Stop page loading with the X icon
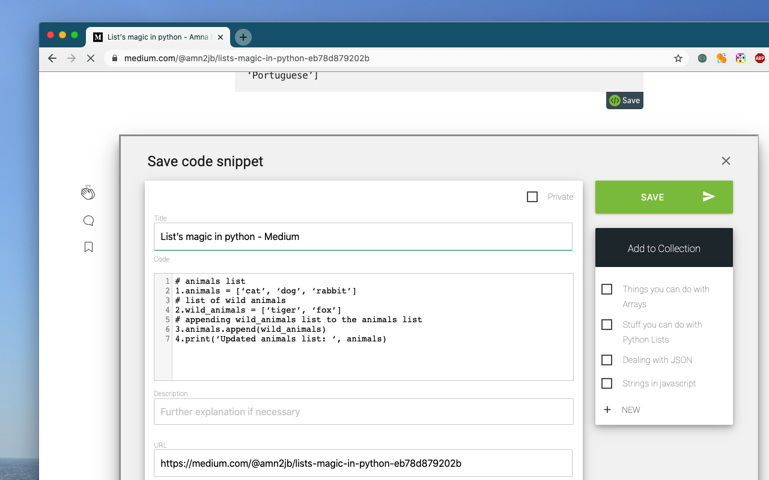Viewport: 769px width, 480px height. 91,58
